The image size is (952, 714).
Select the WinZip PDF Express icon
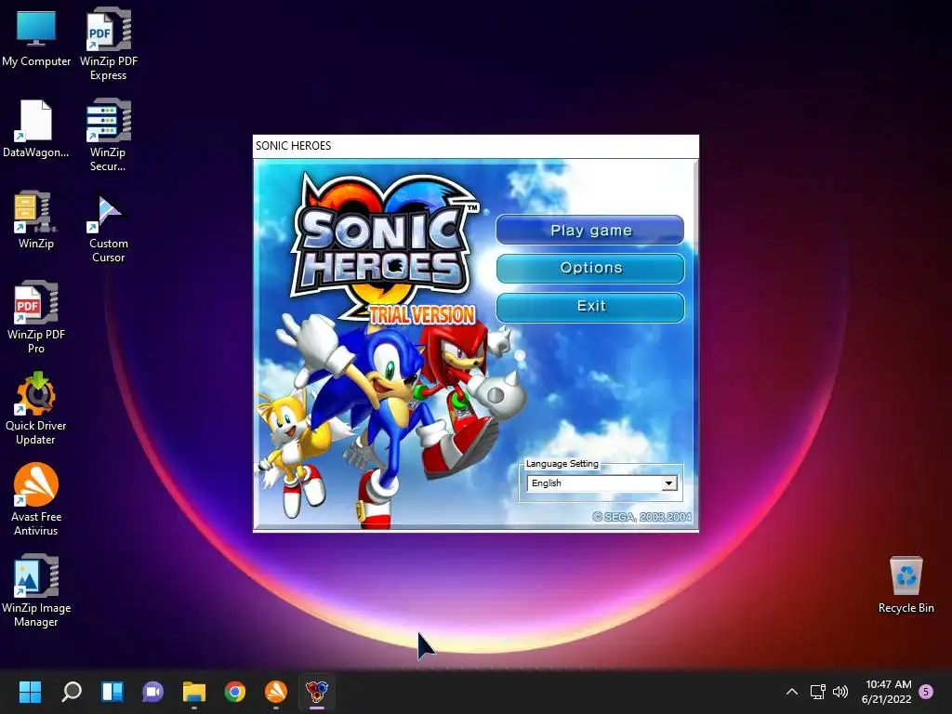point(109,44)
